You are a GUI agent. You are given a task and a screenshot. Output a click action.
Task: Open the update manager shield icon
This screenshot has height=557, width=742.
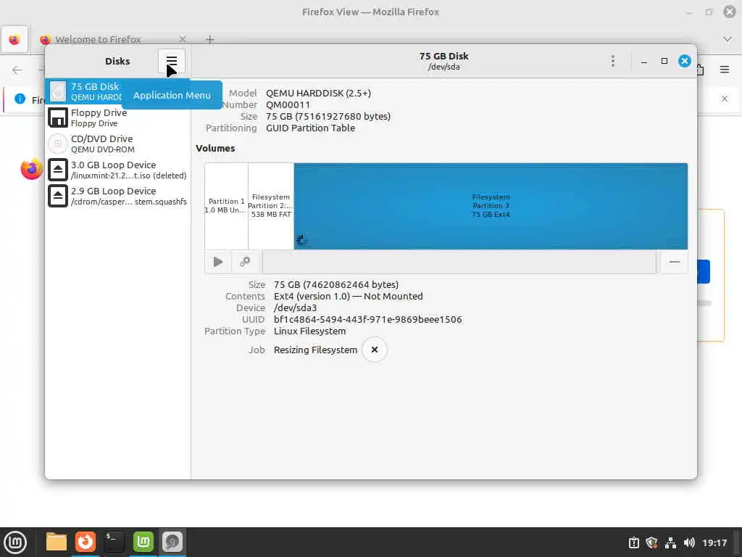click(651, 542)
